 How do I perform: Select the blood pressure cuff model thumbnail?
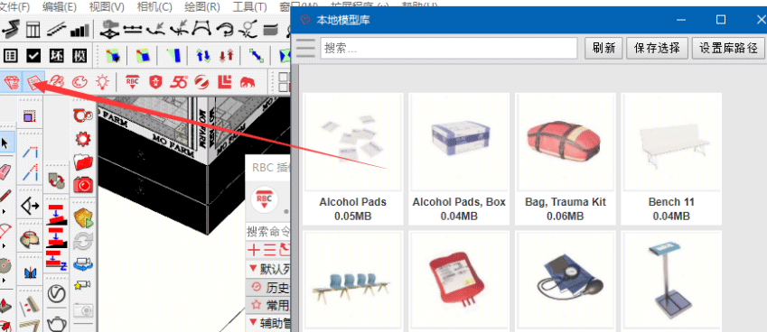565,281
